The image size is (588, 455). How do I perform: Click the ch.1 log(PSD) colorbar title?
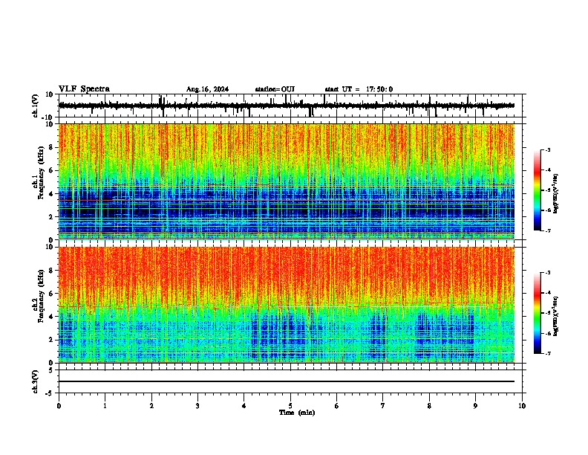click(x=556, y=193)
